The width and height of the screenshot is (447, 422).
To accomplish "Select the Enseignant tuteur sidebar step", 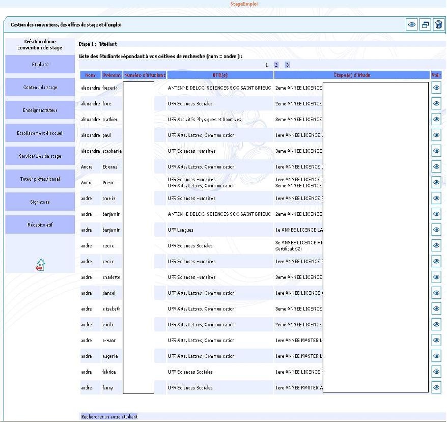I will tap(40, 110).
